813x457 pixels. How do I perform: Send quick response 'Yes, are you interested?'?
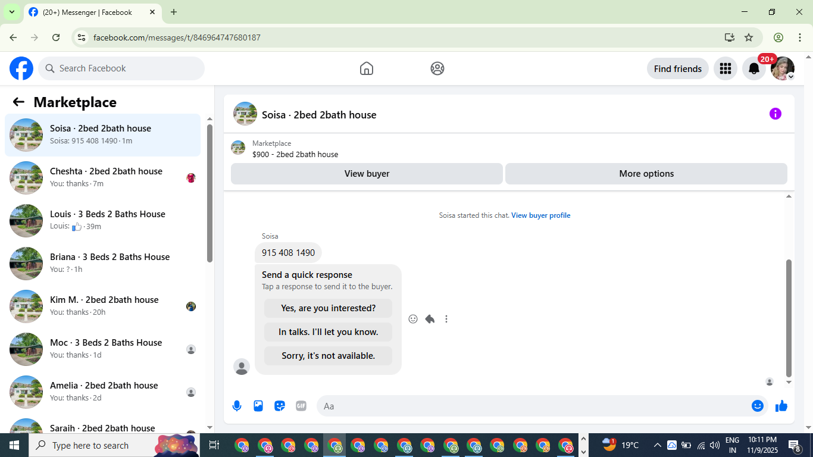click(x=328, y=308)
